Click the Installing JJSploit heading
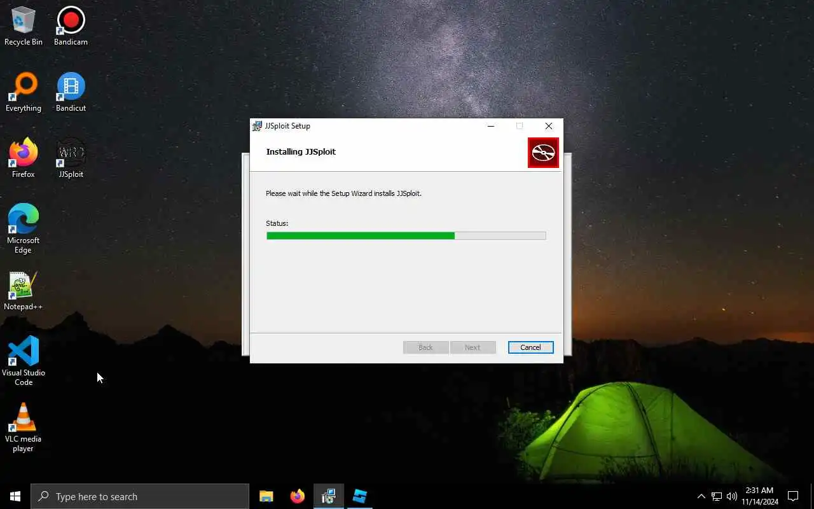The width and height of the screenshot is (814, 509). 301,151
